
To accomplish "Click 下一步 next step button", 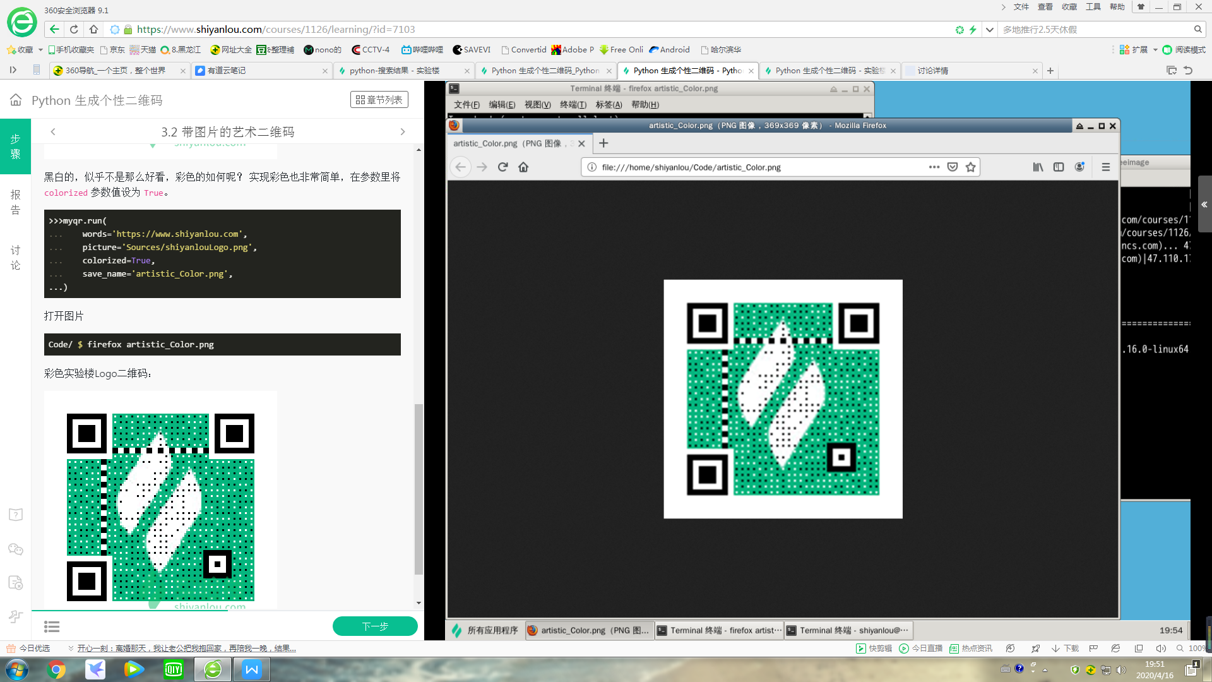I will pyautogui.click(x=375, y=626).
